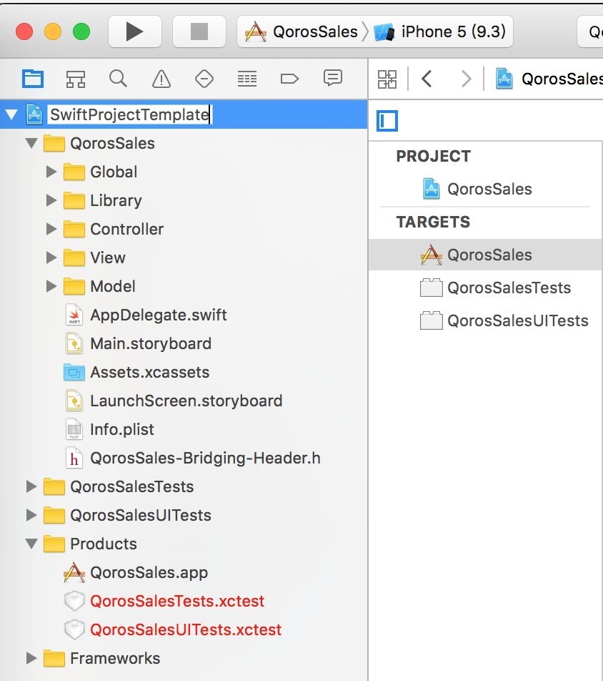Open the Breakpoint navigator icon
Viewport: 603px width, 681px height.
pos(289,78)
